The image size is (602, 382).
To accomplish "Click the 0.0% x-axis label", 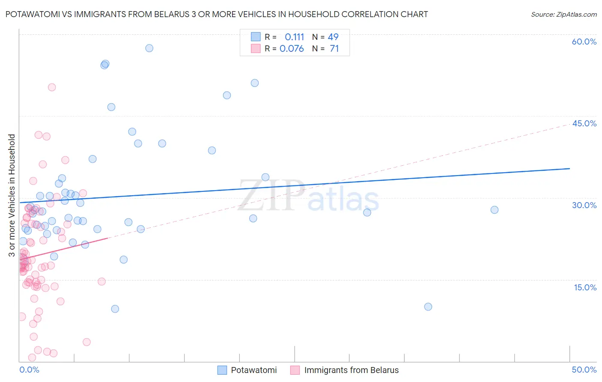I will (29, 370).
